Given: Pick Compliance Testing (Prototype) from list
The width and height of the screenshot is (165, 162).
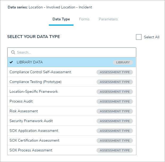Looking at the screenshot, I should click(x=36, y=82).
